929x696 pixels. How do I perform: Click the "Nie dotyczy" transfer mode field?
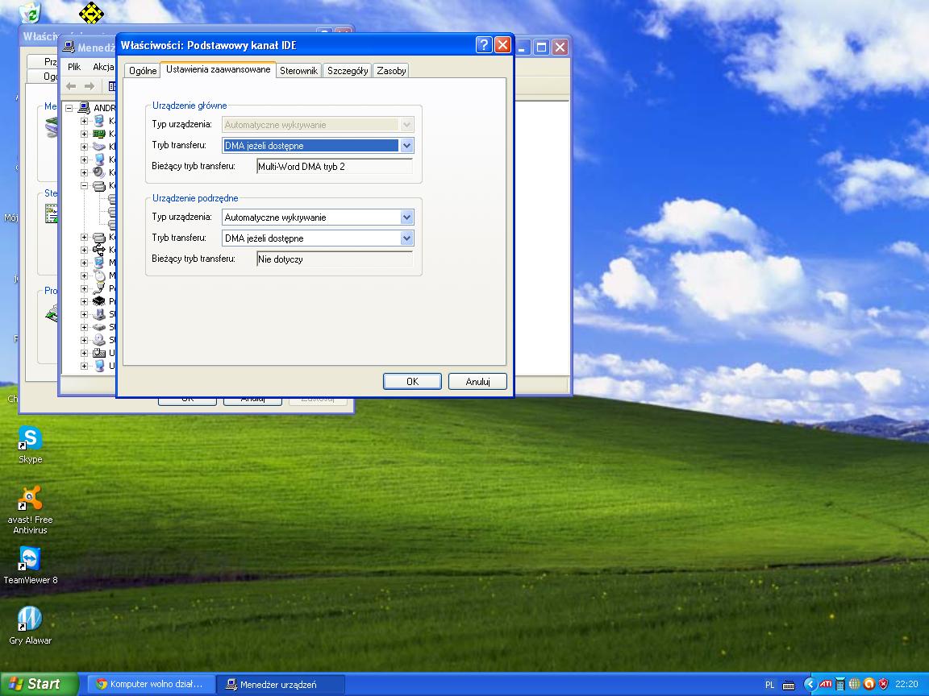335,259
